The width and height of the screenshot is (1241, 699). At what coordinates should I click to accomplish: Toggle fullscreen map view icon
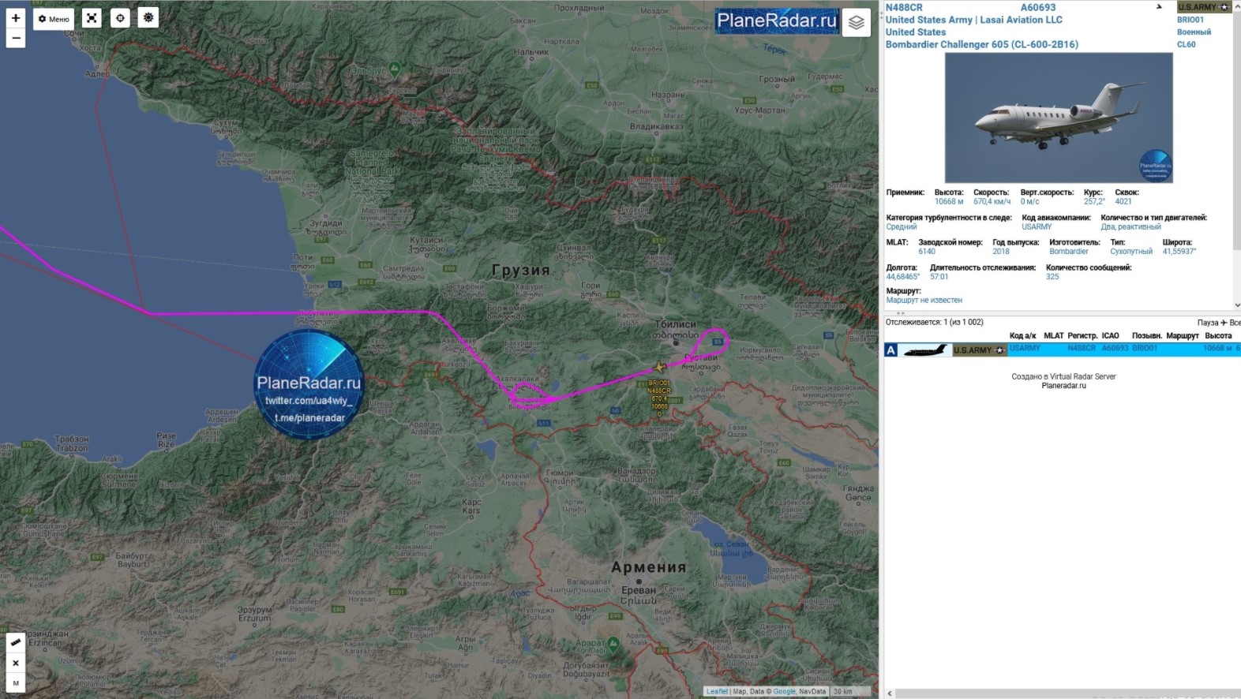point(92,18)
